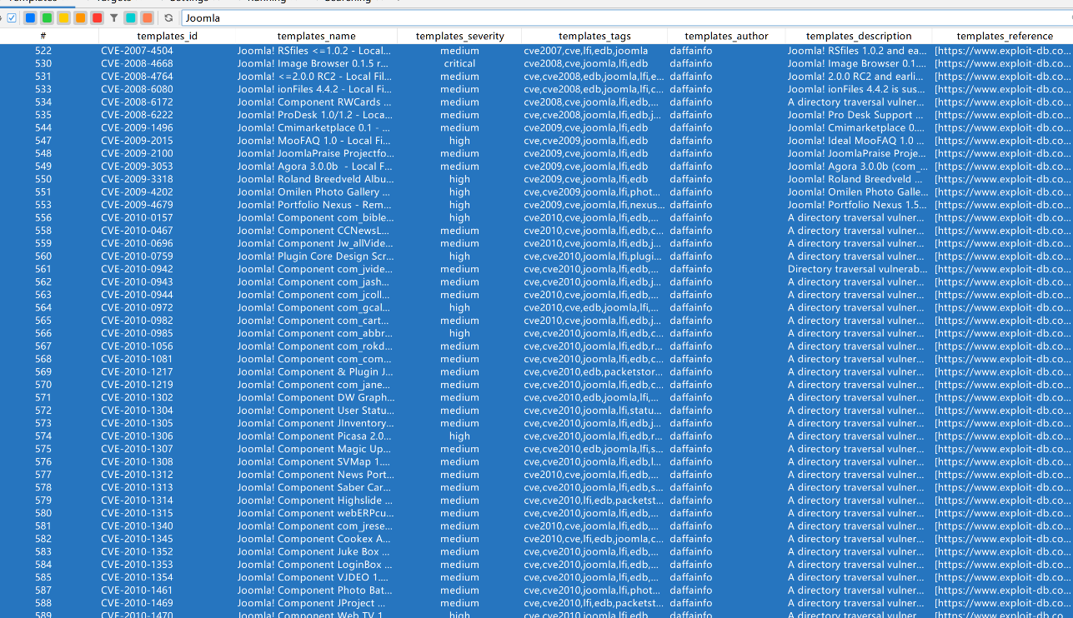Select the CVE-2010-1081 id cell
Image resolution: width=1073 pixels, height=618 pixels.
137,359
